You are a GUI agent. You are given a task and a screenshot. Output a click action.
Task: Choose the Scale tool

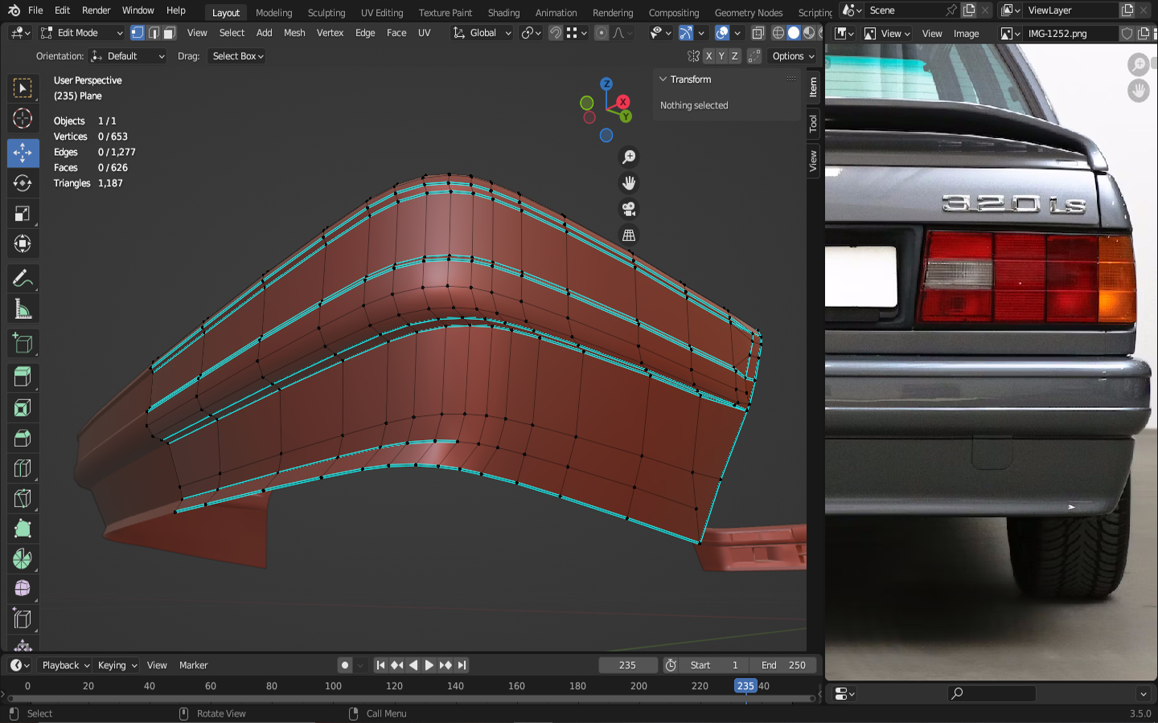(x=23, y=214)
